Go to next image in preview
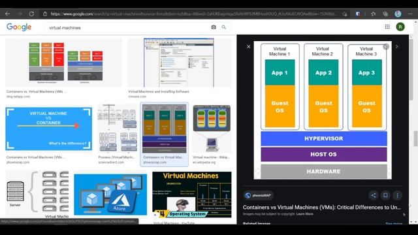The width and height of the screenshot is (418, 235). click(x=397, y=46)
